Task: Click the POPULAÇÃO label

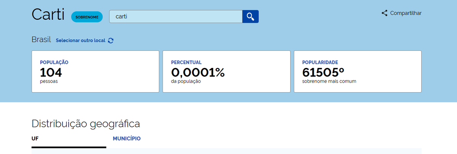Action: pyautogui.click(x=54, y=62)
